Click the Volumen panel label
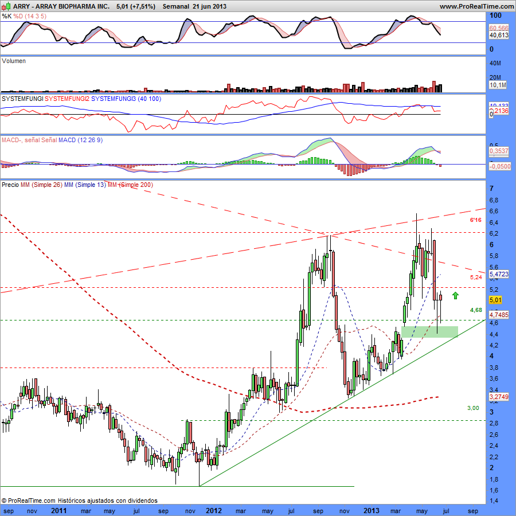This screenshot has height=516, width=516. pos(14,61)
